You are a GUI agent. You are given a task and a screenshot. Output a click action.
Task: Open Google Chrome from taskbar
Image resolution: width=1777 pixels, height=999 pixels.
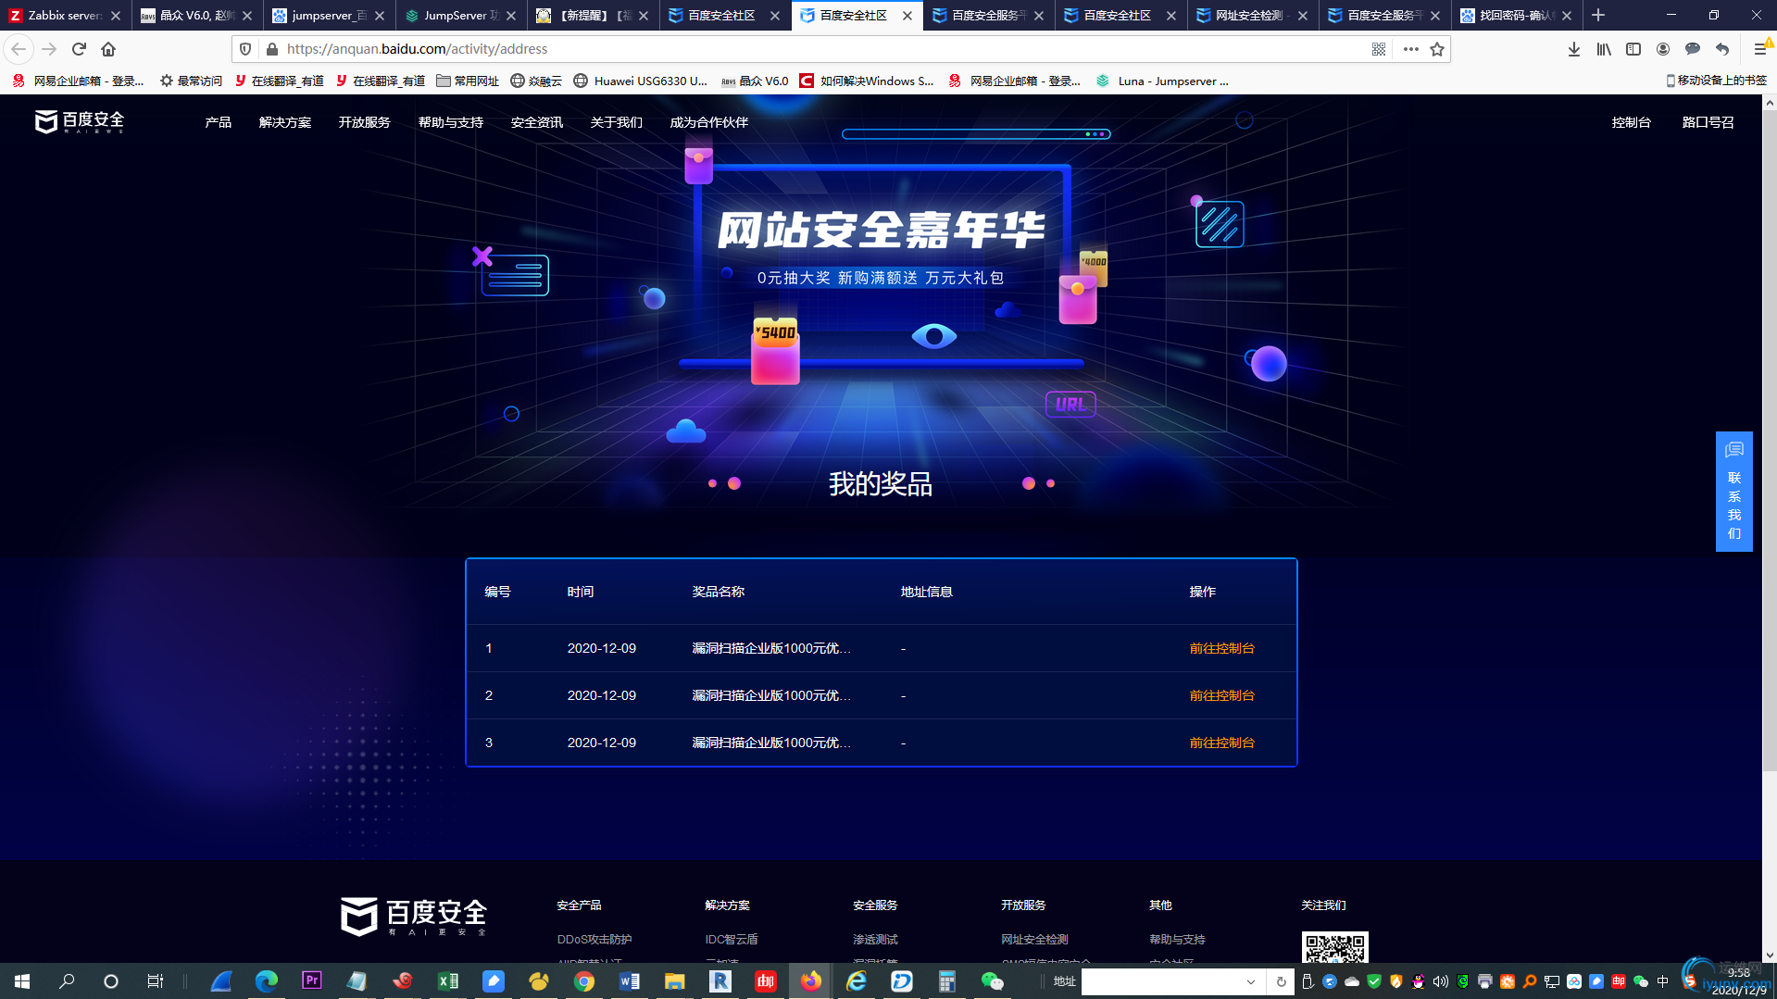point(584,980)
